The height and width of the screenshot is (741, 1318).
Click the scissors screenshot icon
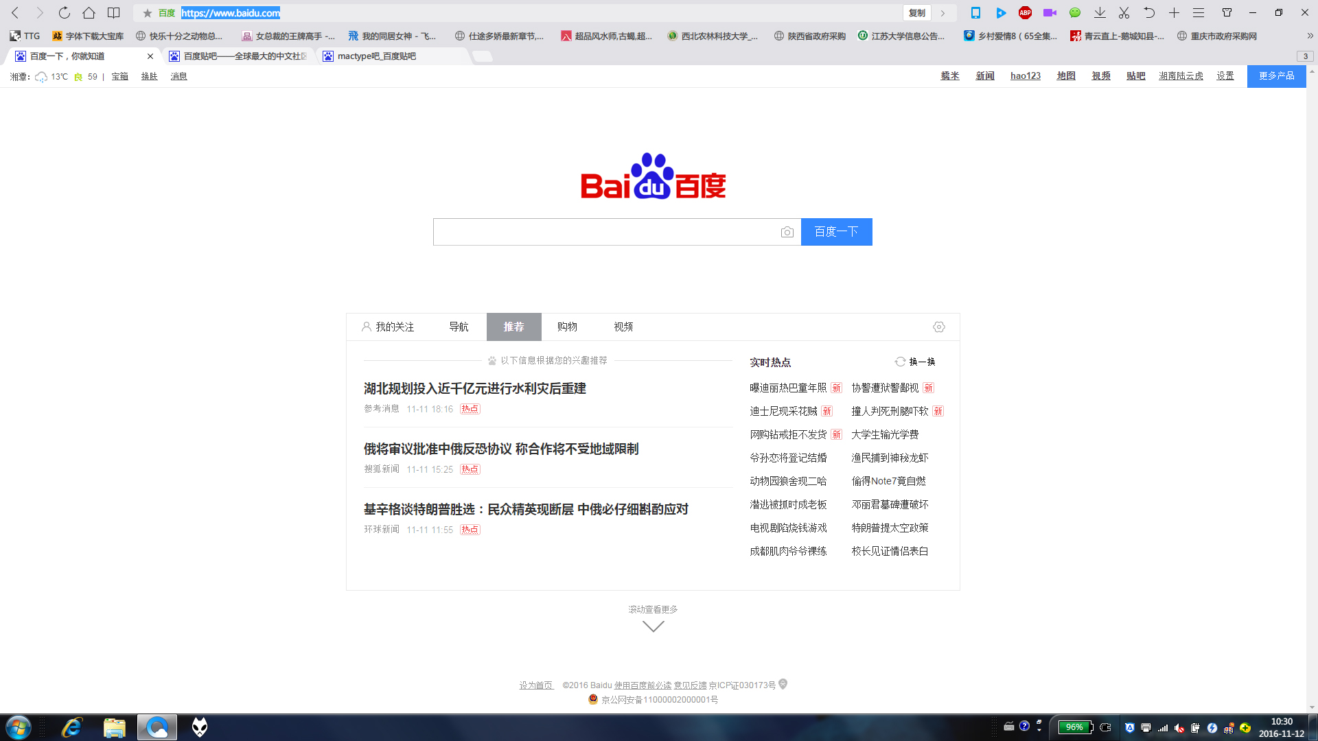coord(1124,13)
